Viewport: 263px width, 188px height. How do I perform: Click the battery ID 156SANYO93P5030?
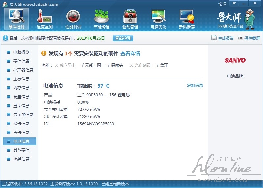click(x=96, y=124)
